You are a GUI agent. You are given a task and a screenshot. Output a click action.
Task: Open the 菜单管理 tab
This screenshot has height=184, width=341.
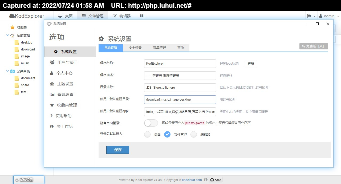159,48
